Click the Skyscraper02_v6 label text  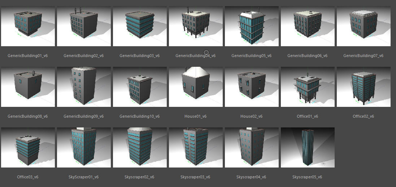(139, 177)
